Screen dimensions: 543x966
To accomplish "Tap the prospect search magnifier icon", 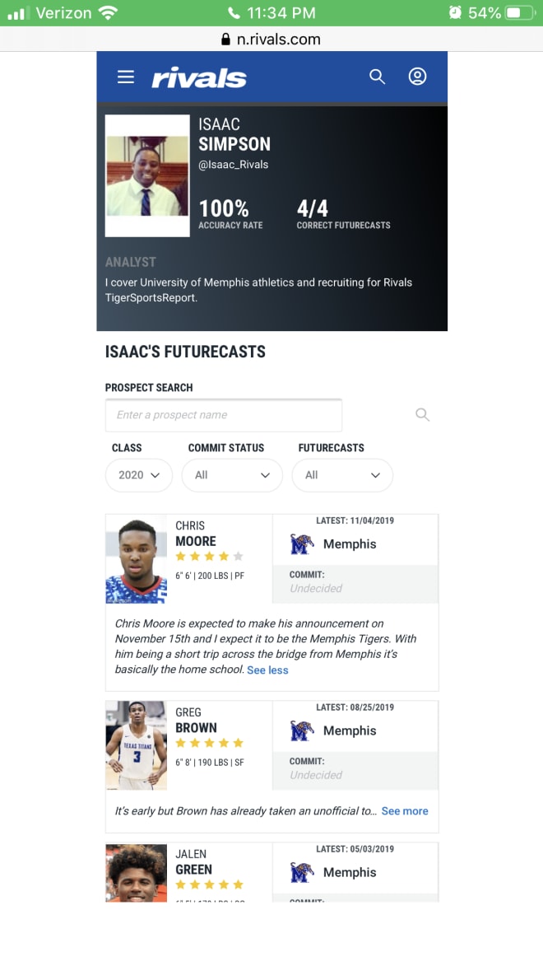I will pos(422,414).
